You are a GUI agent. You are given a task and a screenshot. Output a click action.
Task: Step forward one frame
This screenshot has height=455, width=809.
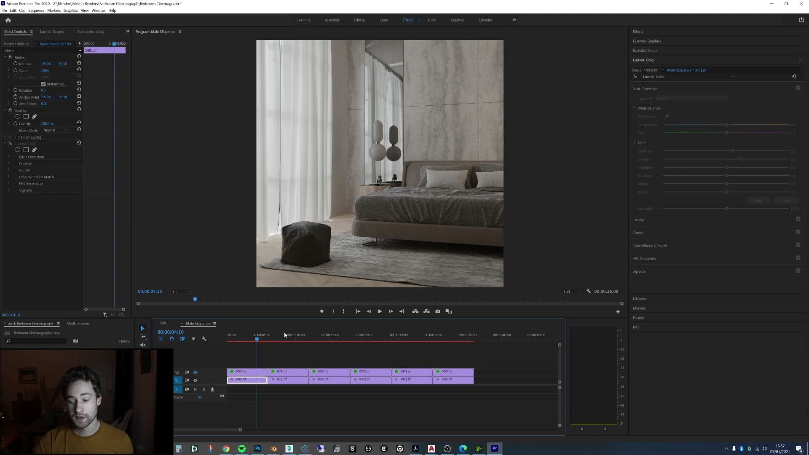click(391, 311)
